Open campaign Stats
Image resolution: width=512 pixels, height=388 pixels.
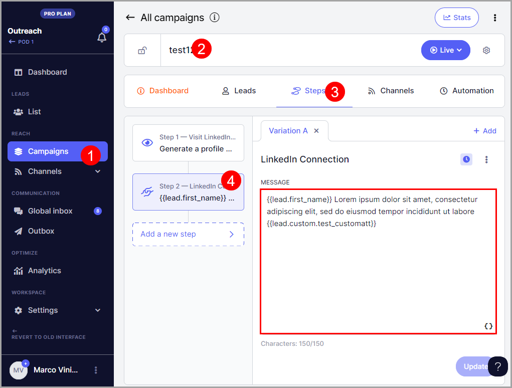(x=457, y=18)
